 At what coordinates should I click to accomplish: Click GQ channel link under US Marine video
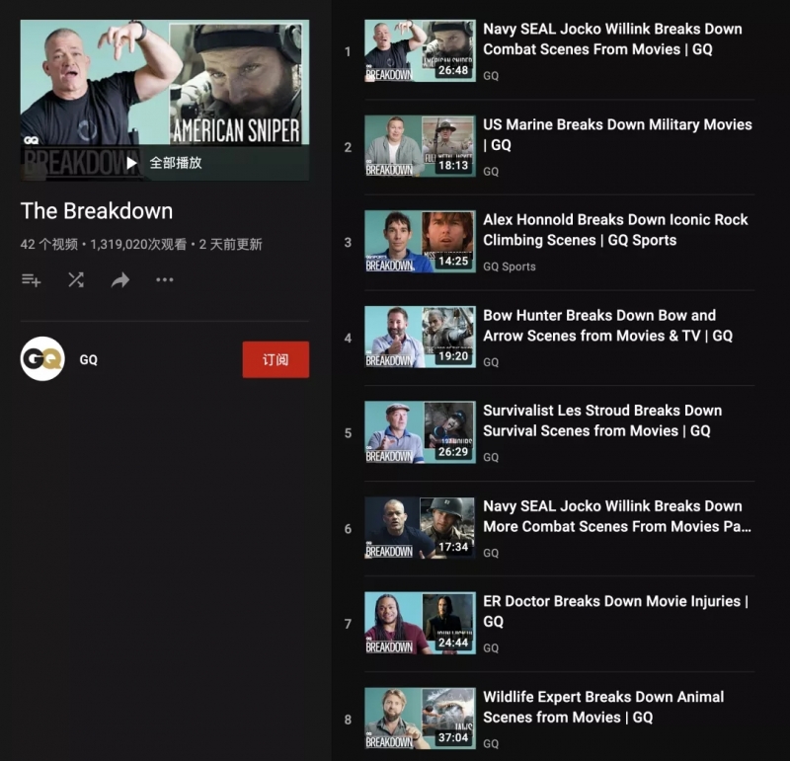click(491, 171)
